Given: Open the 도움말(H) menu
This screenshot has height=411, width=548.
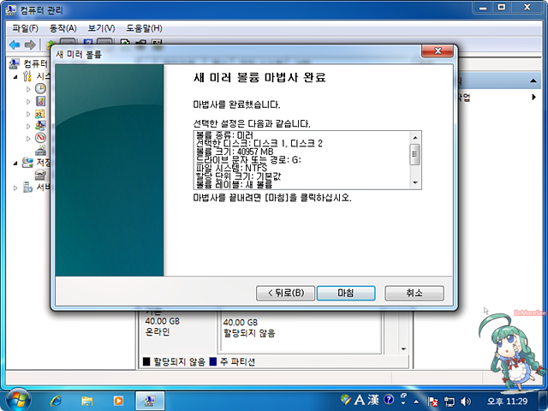Looking at the screenshot, I should point(144,28).
